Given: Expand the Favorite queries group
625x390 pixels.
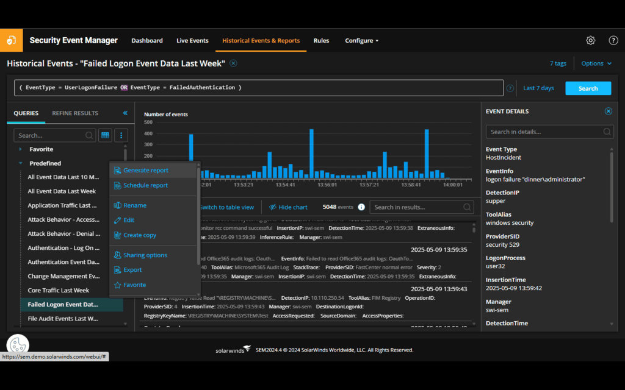Looking at the screenshot, I should [20, 149].
